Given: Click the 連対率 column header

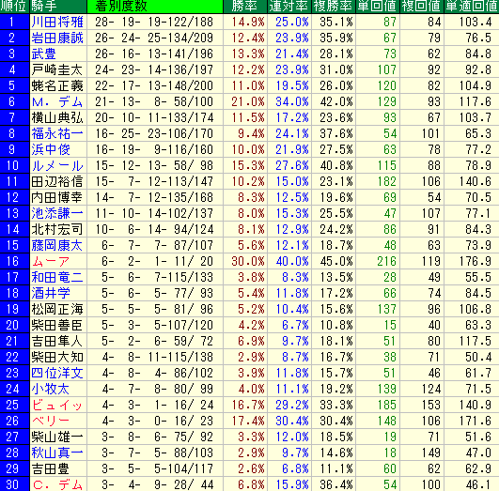Looking at the screenshot, I should tap(289, 7).
